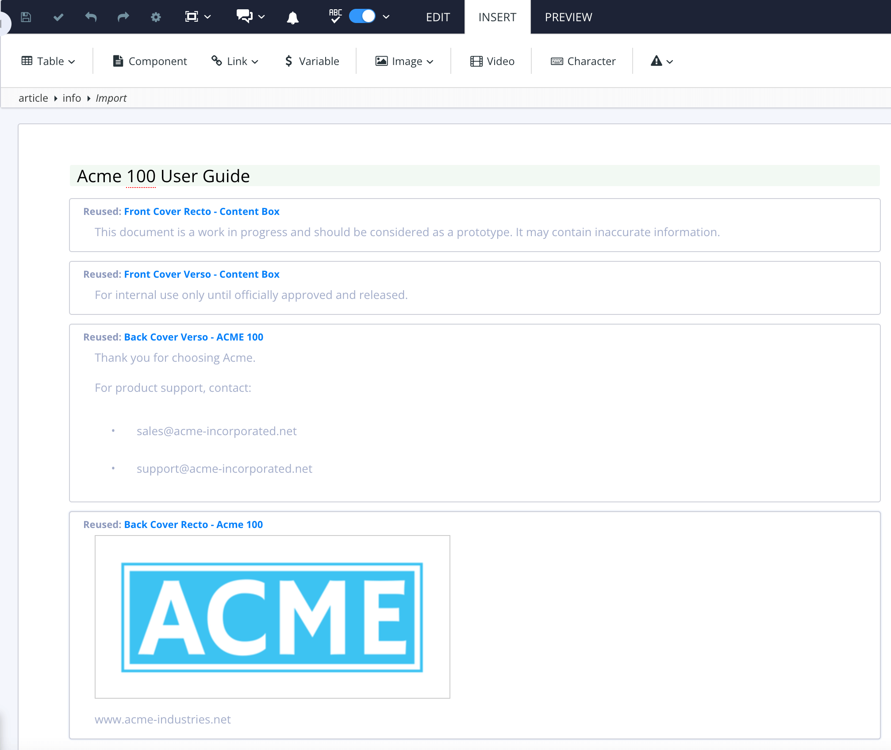Screen dimensions: 891x750
Task: Open Back Cover Verso - ACME 100 link
Action: [x=193, y=337]
